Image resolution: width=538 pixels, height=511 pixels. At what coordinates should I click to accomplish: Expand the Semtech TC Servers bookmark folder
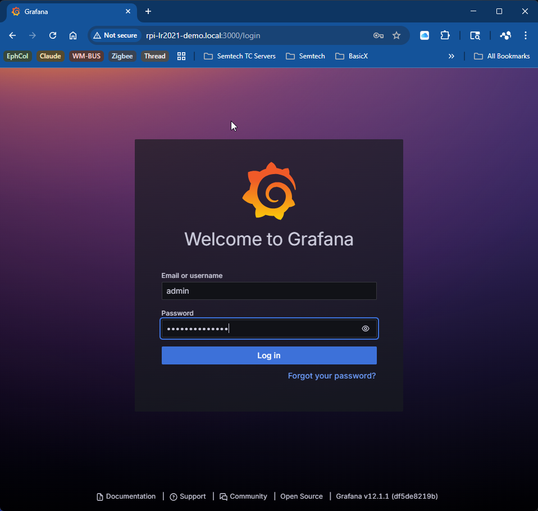tap(239, 56)
